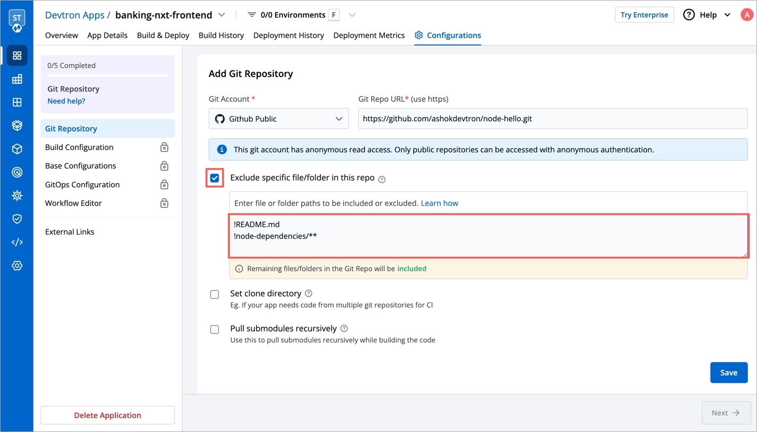The height and width of the screenshot is (432, 757).
Task: Click the environments filter icon
Action: pyautogui.click(x=252, y=15)
